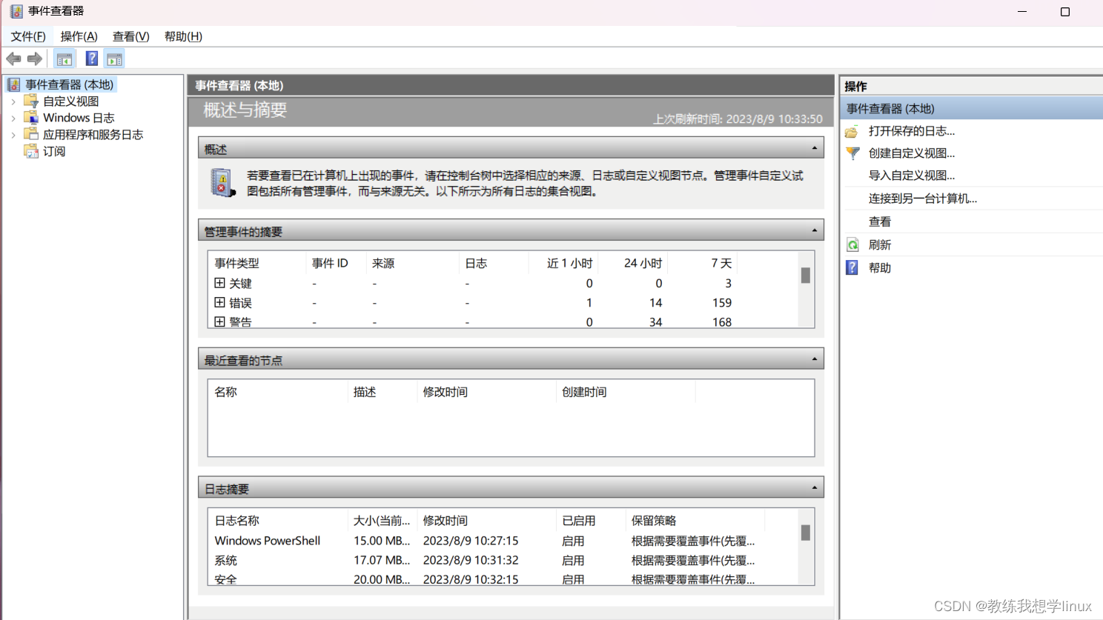Viewport: 1103px width, 620px height.
Task: Click the 保留策略 column header
Action: (653, 521)
